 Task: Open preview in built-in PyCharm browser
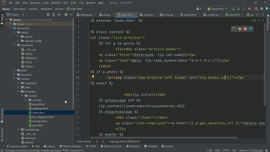tap(234, 29)
